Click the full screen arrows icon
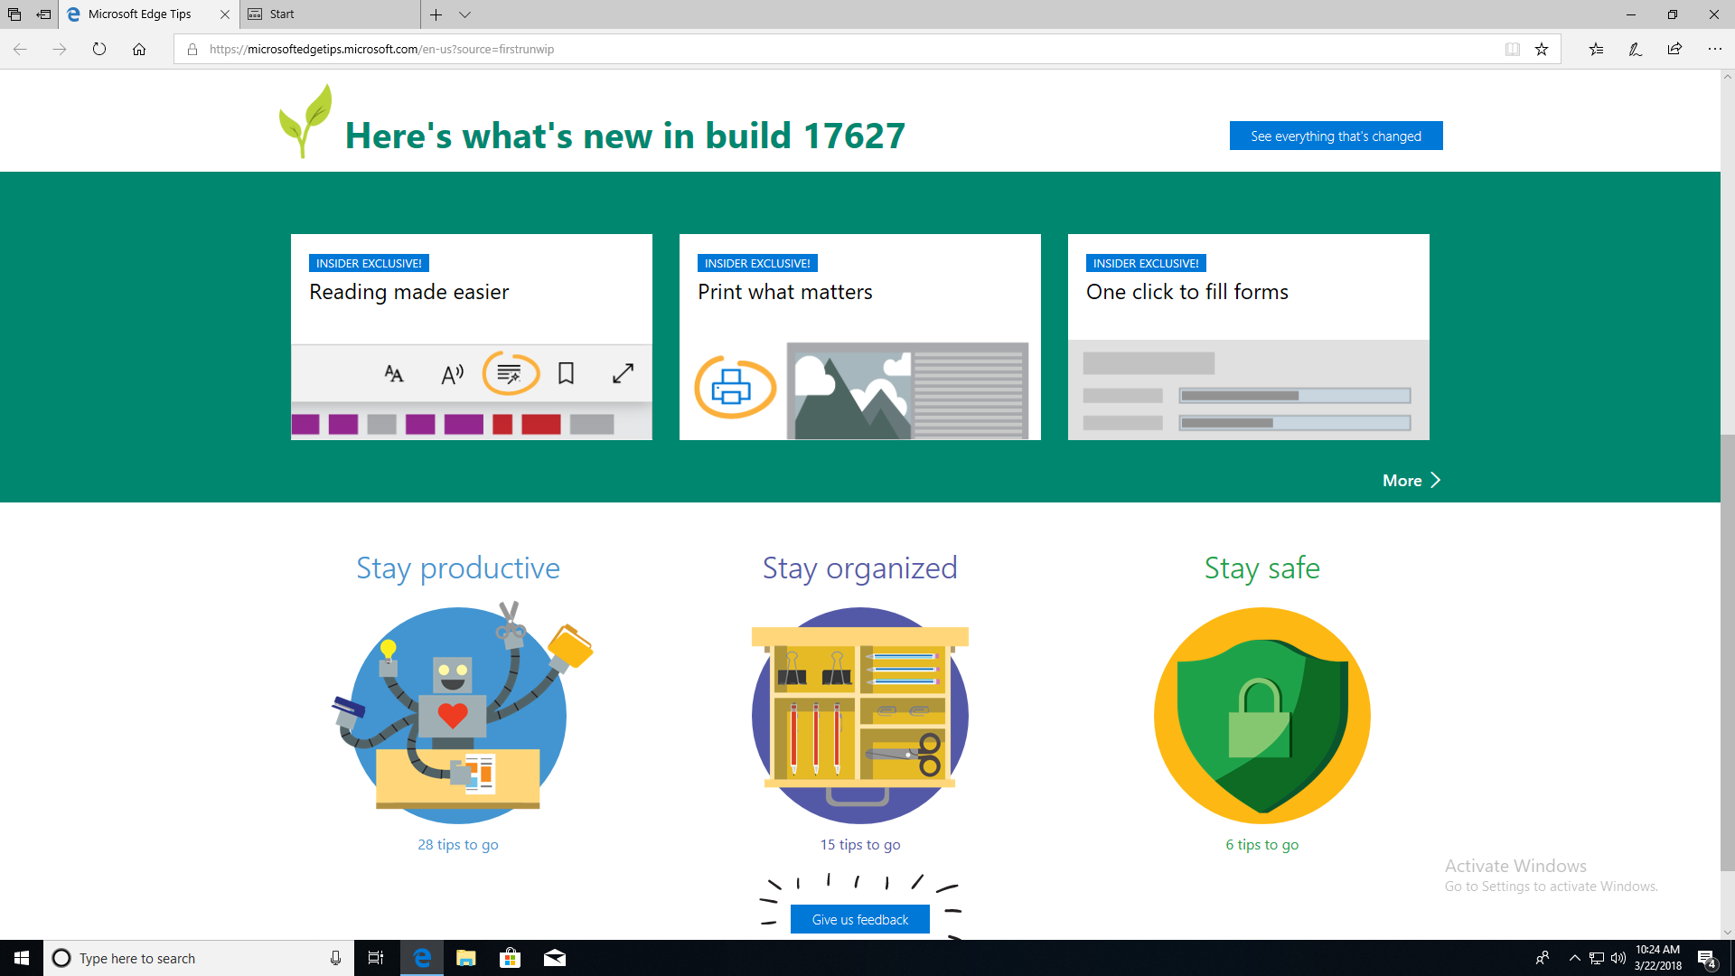Screen dimensions: 1735x976 click(624, 373)
